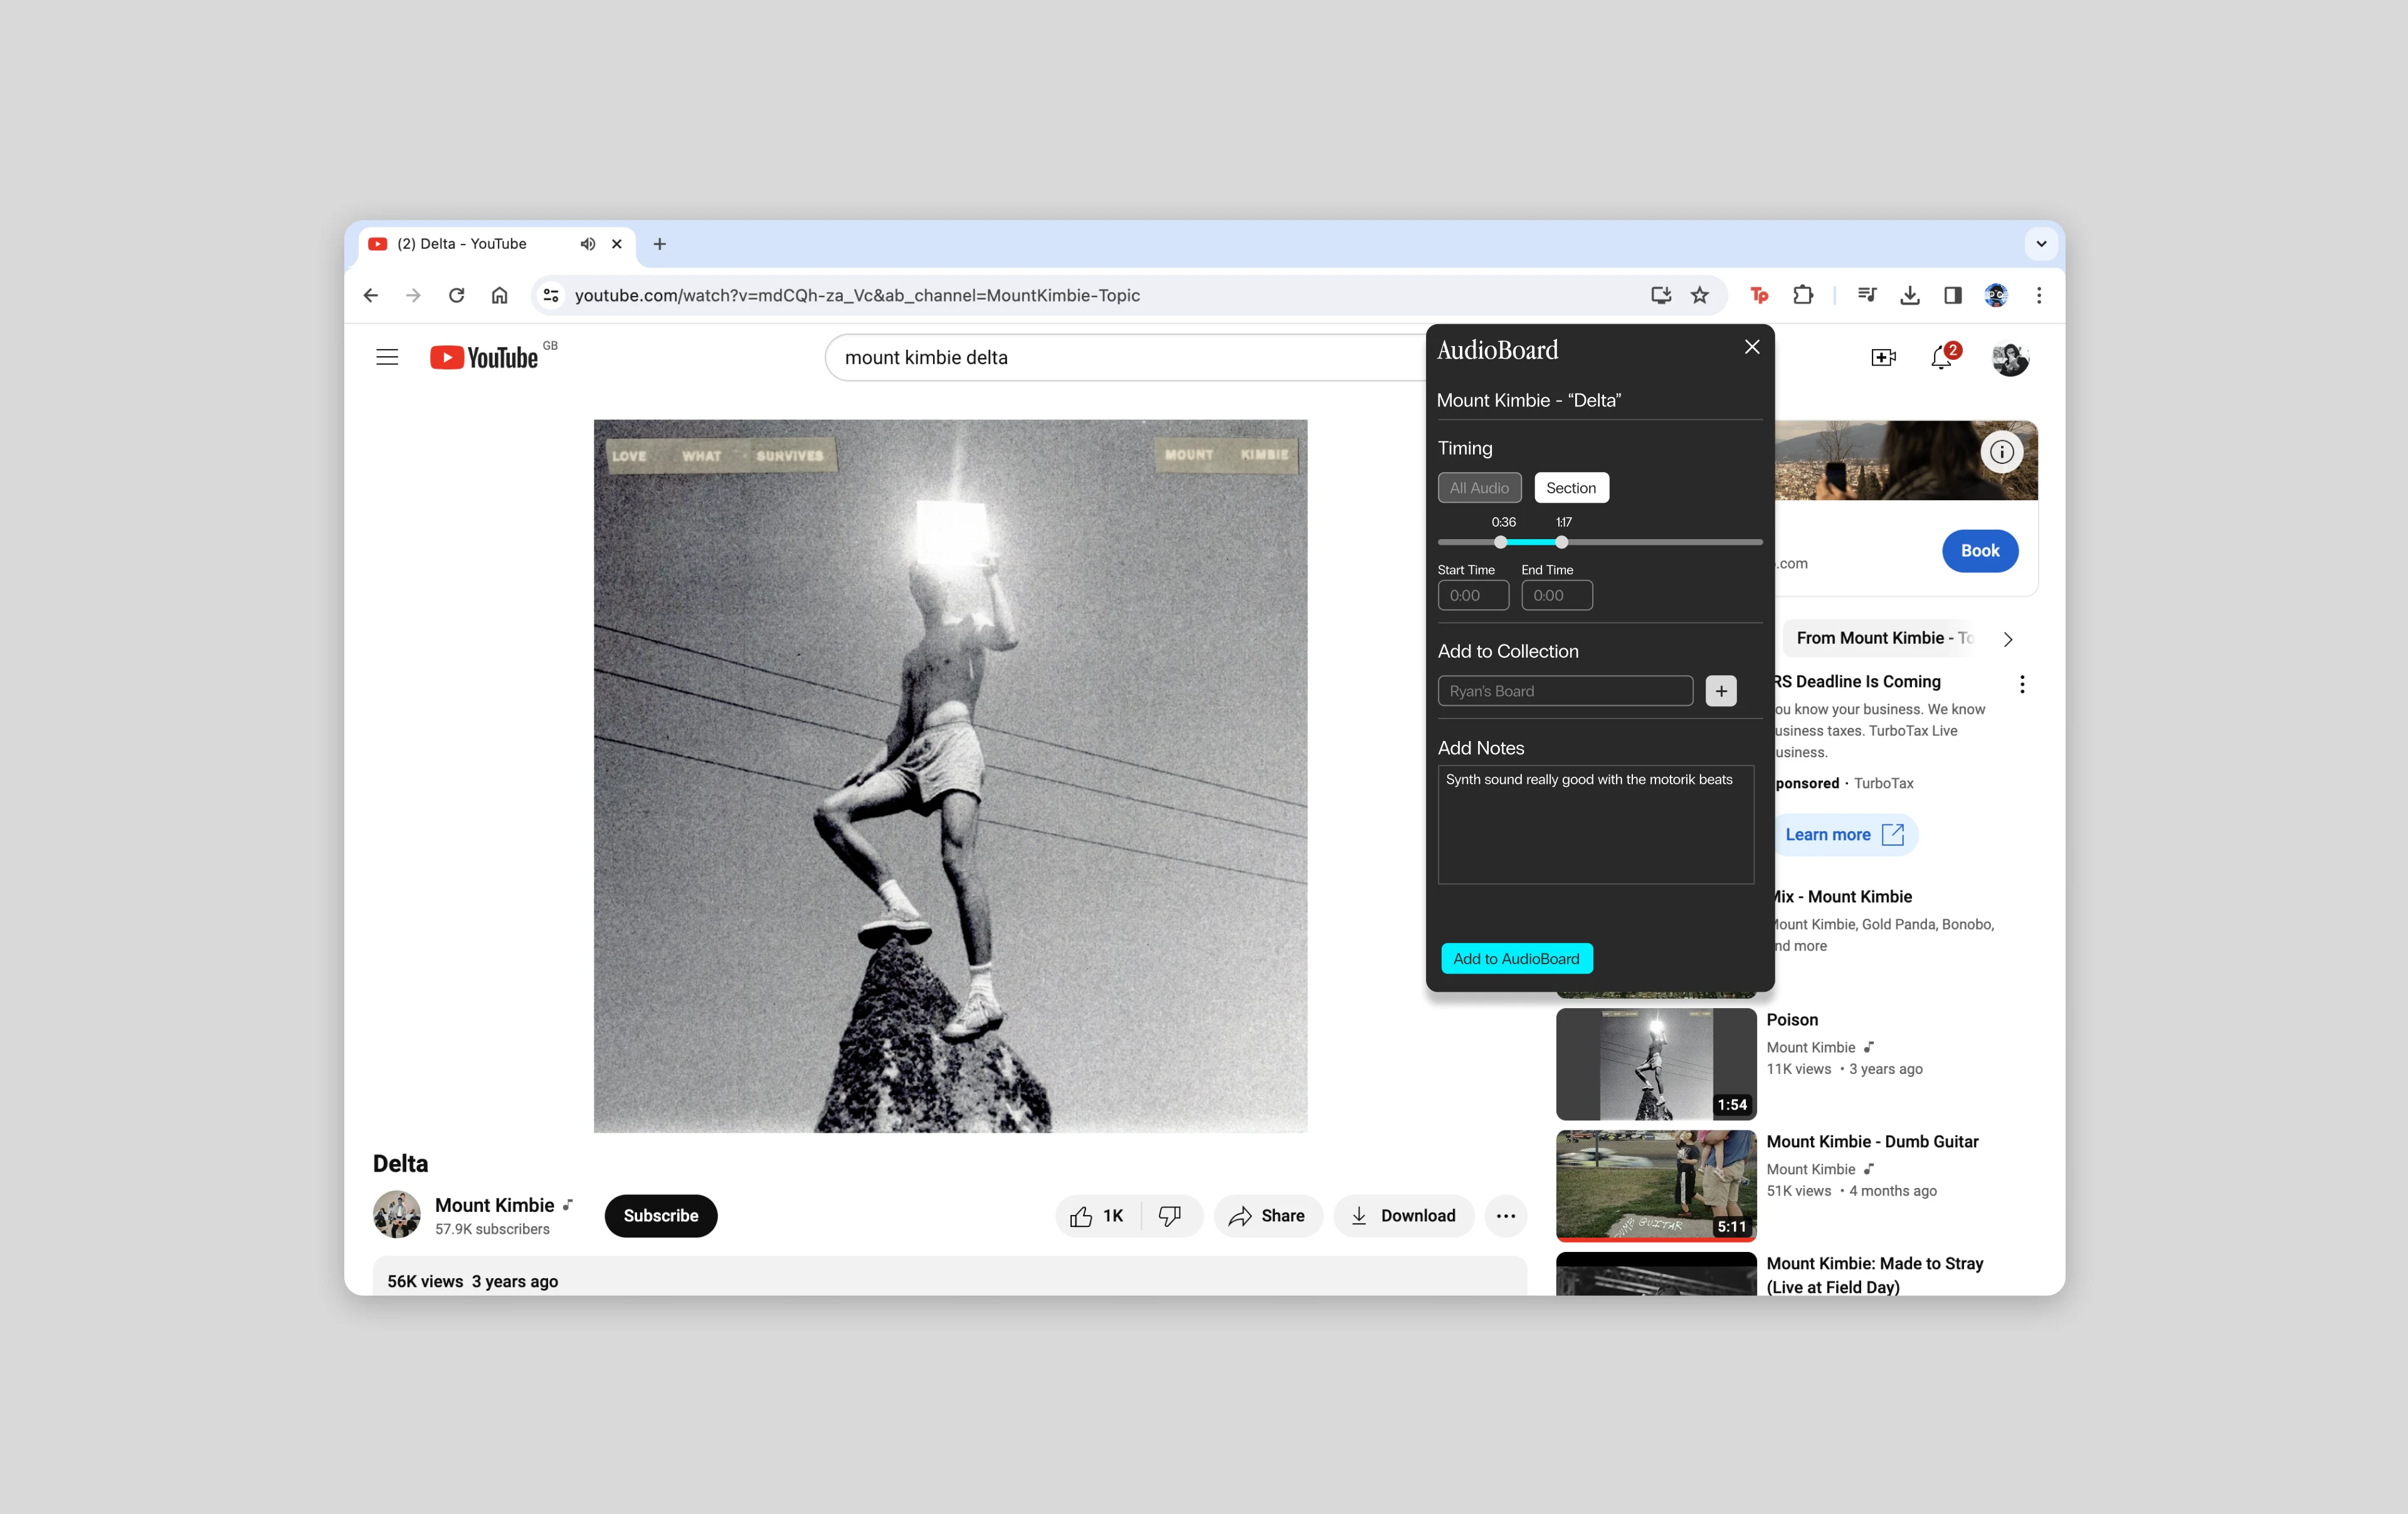Open the Dumb Guitar video thumbnail
The width and height of the screenshot is (2408, 1514).
point(1656,1186)
